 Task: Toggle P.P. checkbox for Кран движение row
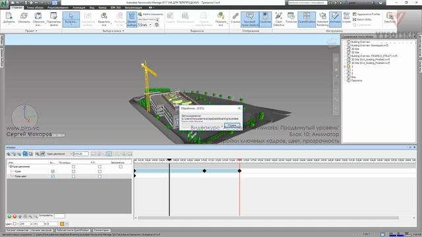tap(100, 167)
